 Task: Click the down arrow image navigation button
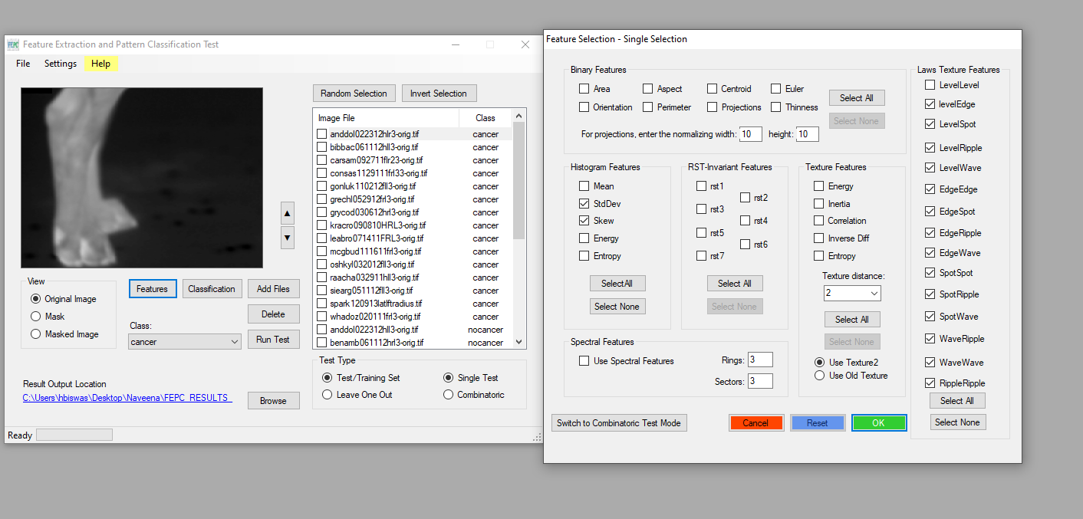click(288, 238)
